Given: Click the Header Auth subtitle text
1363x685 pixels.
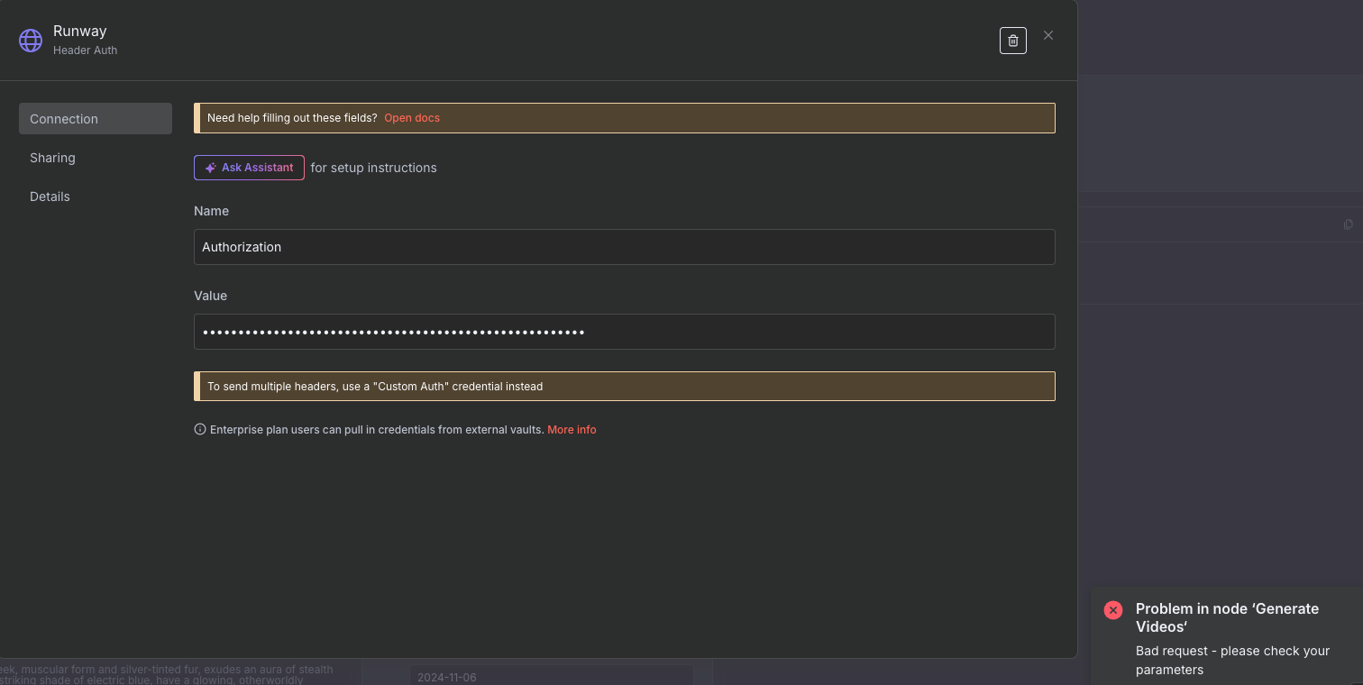Looking at the screenshot, I should (85, 50).
